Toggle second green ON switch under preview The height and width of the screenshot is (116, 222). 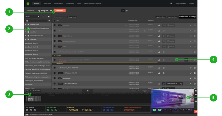[x=160, y=110]
